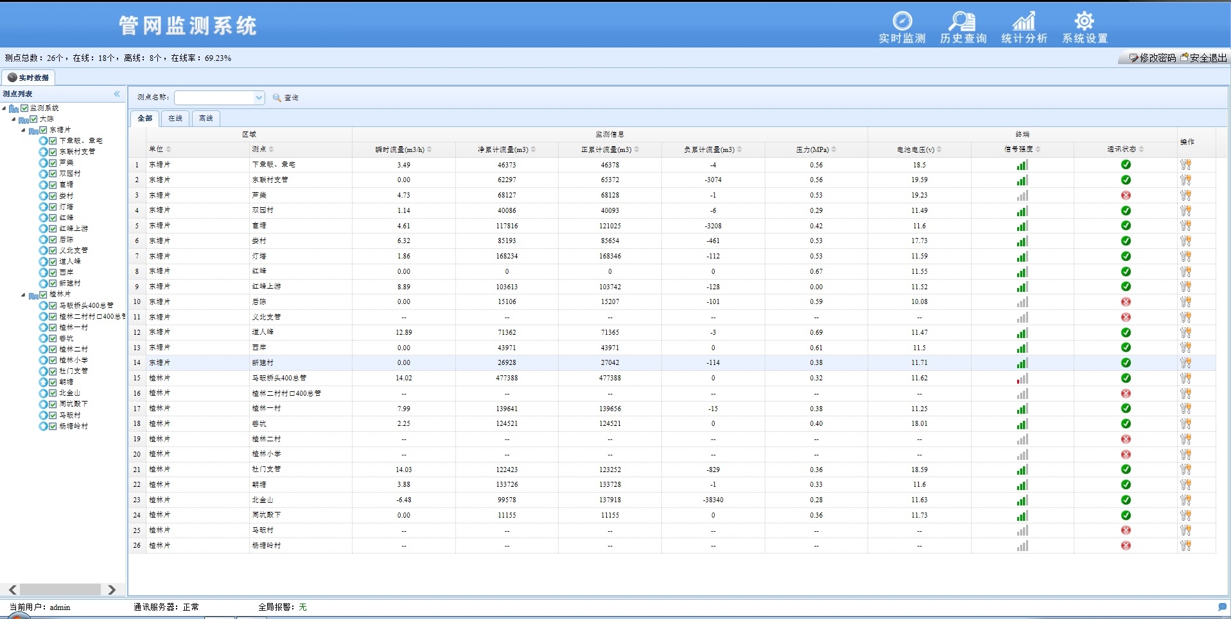
Task: Click the signal strength bars in row 1
Action: [x=1022, y=165]
